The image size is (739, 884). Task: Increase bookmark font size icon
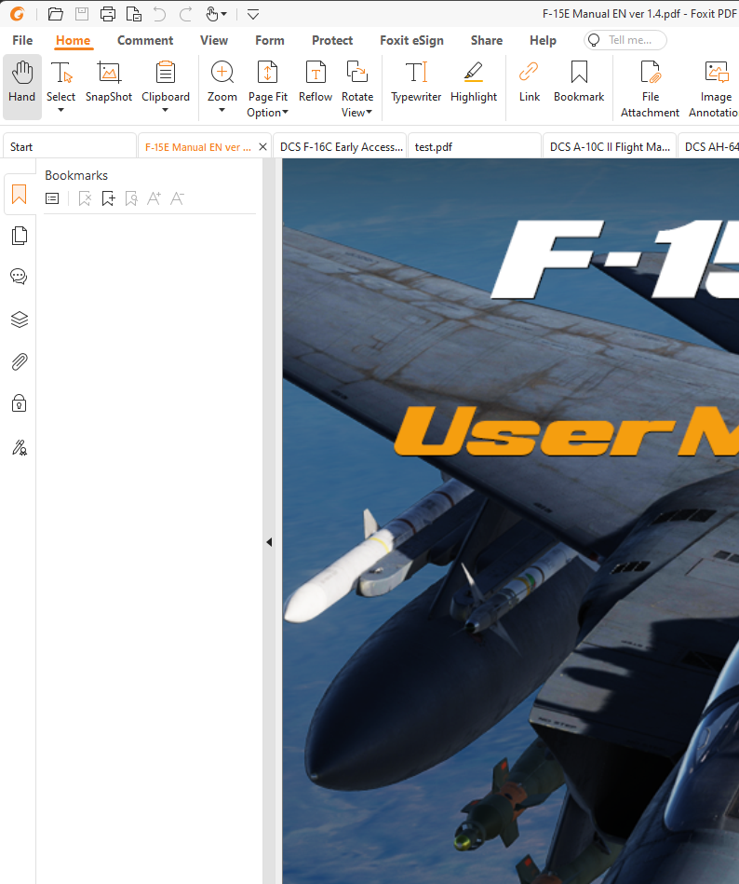point(154,198)
